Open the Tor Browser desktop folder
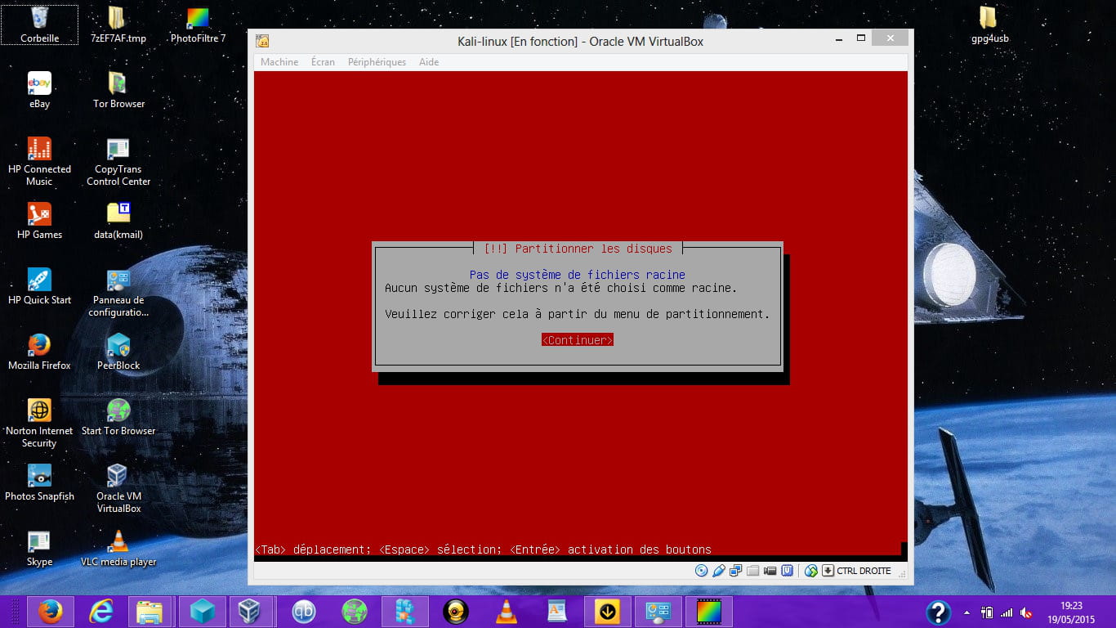The image size is (1116, 628). [x=118, y=91]
